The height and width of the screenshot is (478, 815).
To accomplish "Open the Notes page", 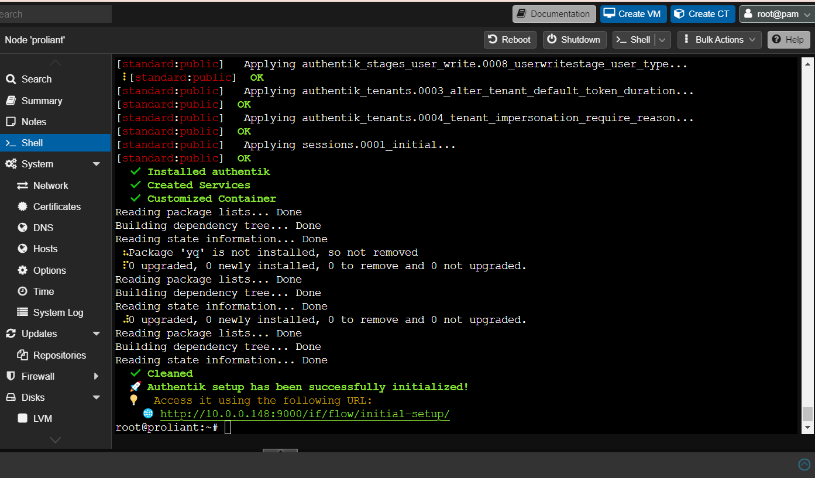I will point(55,122).
